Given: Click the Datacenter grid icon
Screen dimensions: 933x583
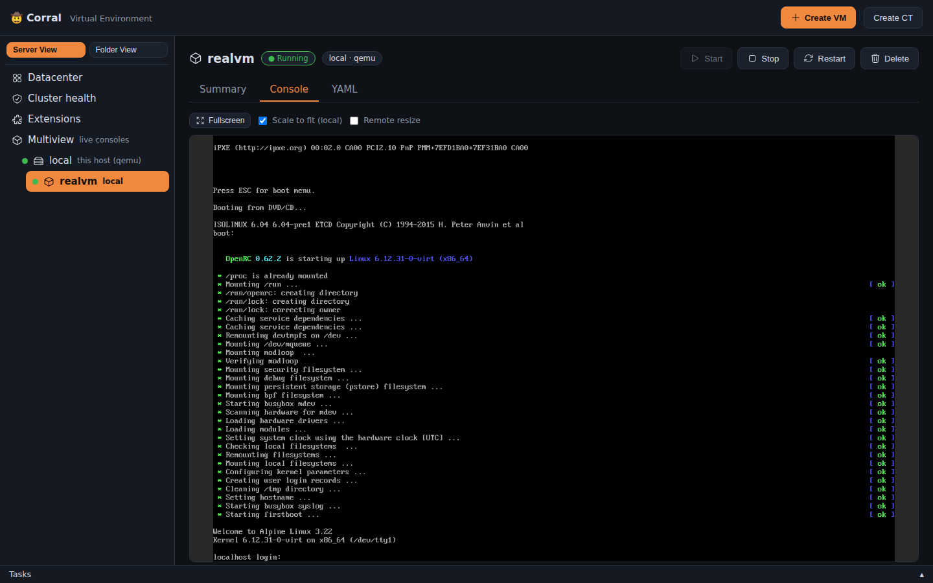Looking at the screenshot, I should [17, 78].
